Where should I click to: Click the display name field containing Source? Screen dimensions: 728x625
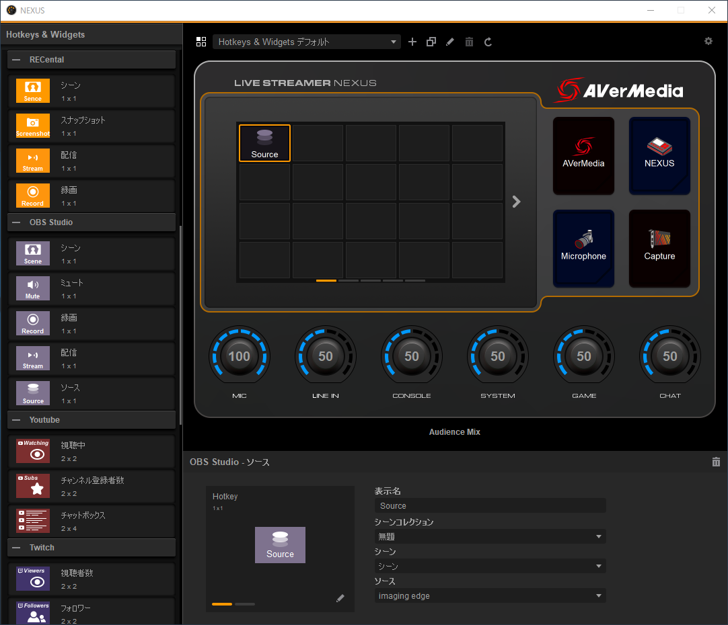[490, 505]
